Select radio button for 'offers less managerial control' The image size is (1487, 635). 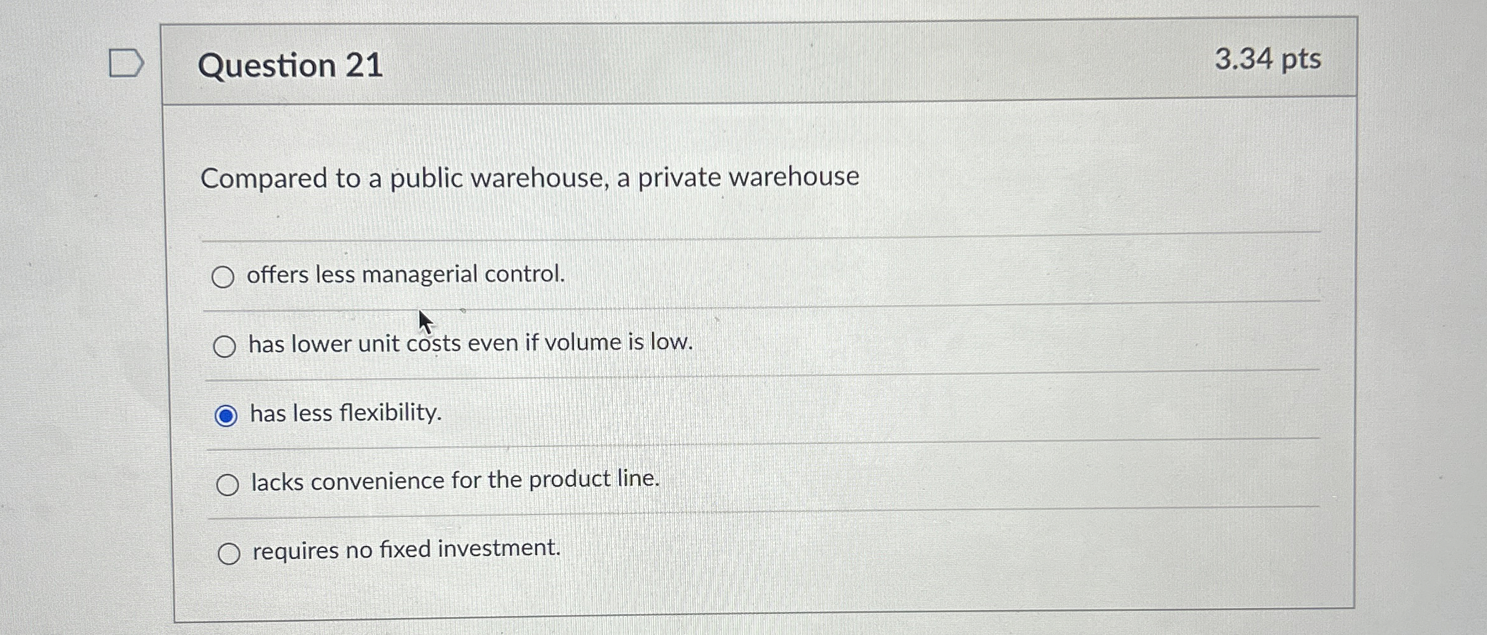pyautogui.click(x=227, y=277)
